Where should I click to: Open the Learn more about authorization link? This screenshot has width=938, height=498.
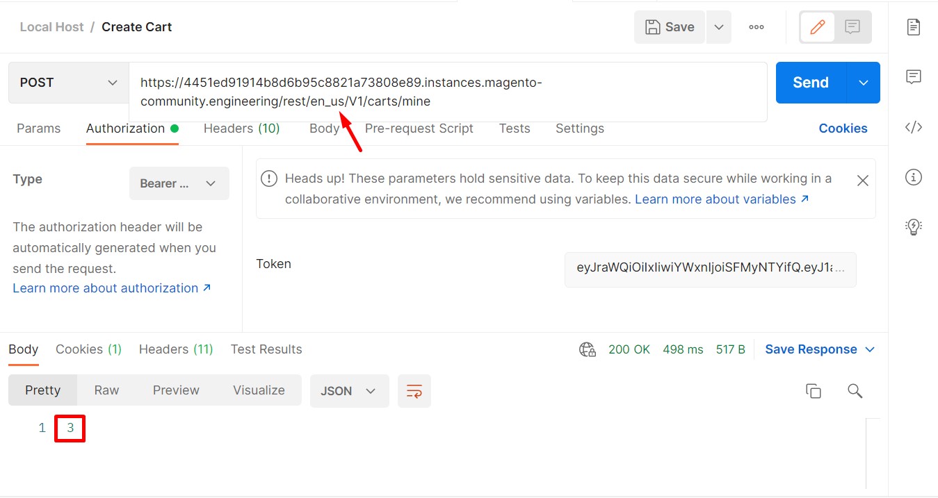[105, 288]
